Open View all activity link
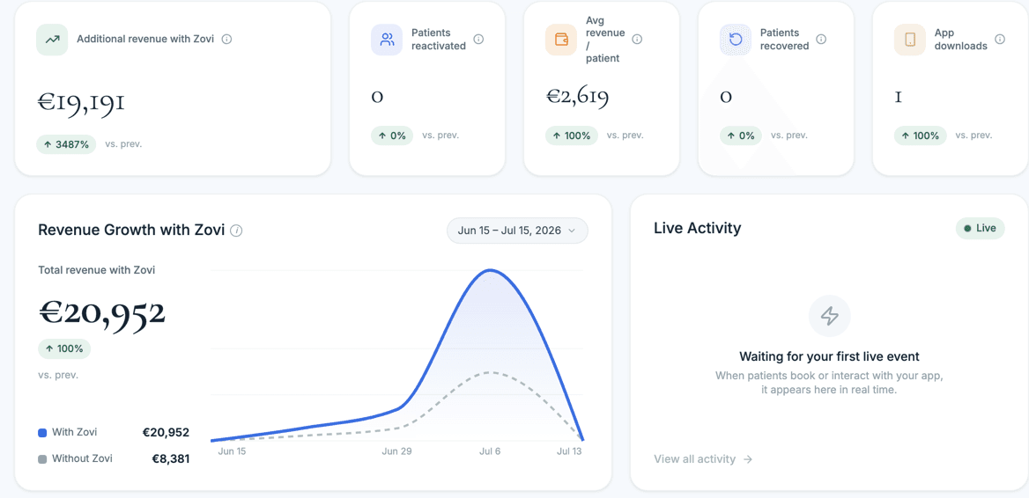The width and height of the screenshot is (1029, 498). coord(703,459)
